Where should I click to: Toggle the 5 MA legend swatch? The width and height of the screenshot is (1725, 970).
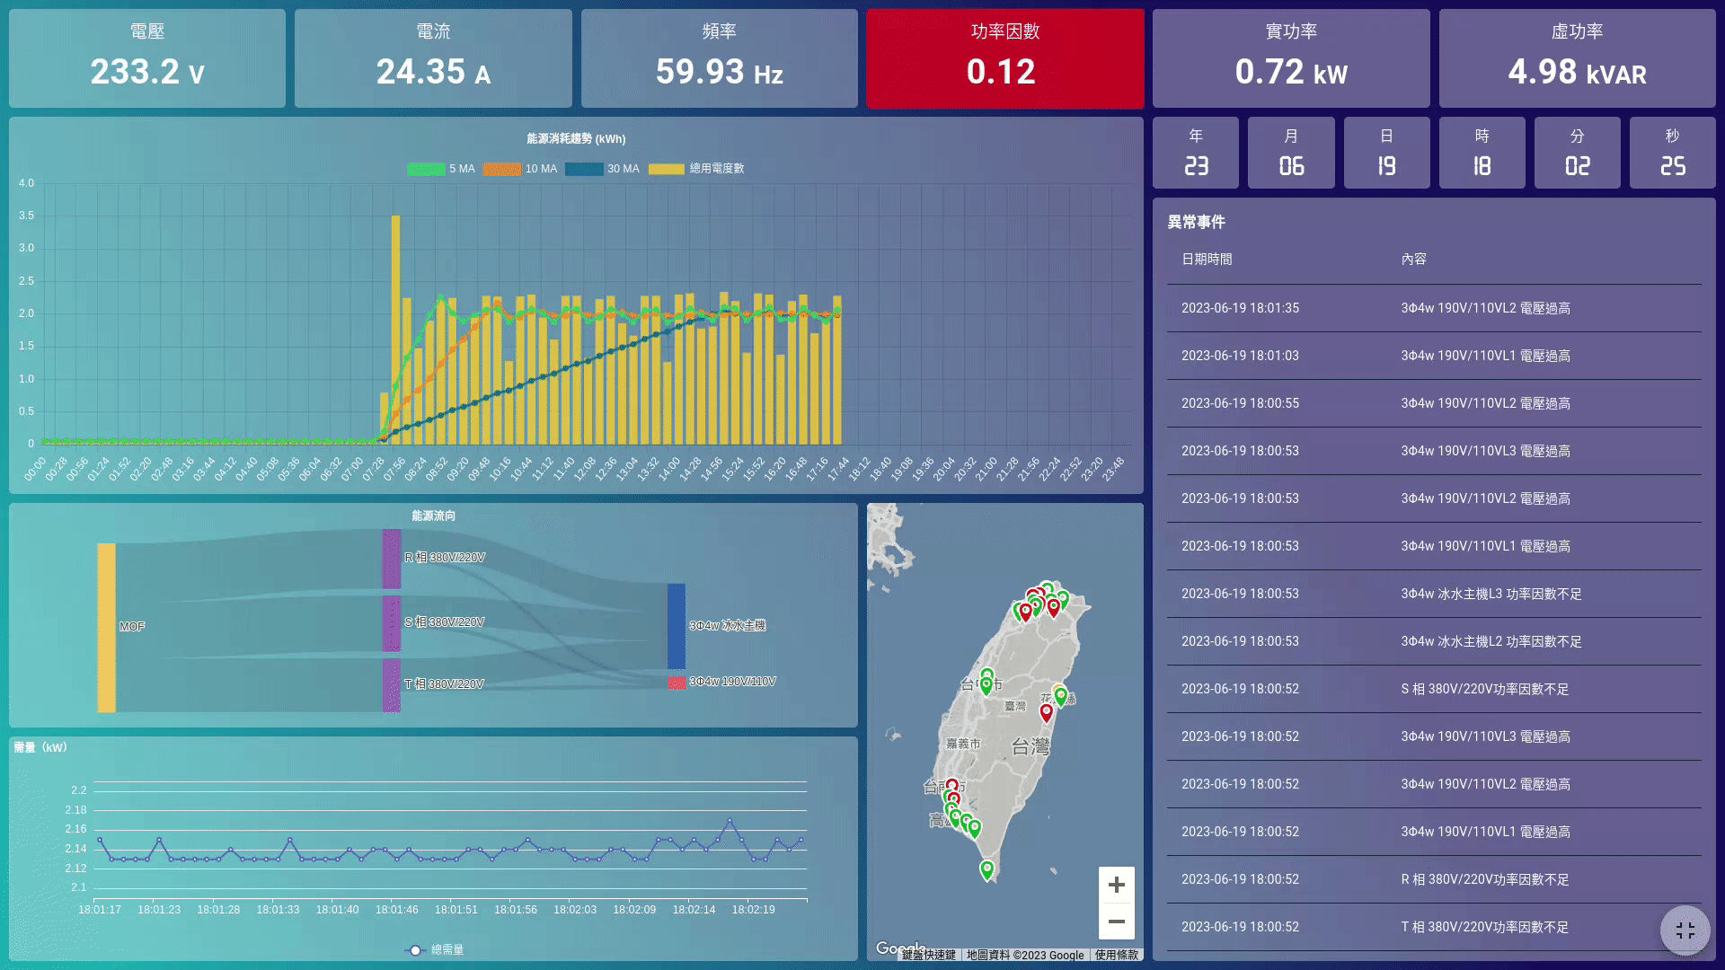click(426, 169)
